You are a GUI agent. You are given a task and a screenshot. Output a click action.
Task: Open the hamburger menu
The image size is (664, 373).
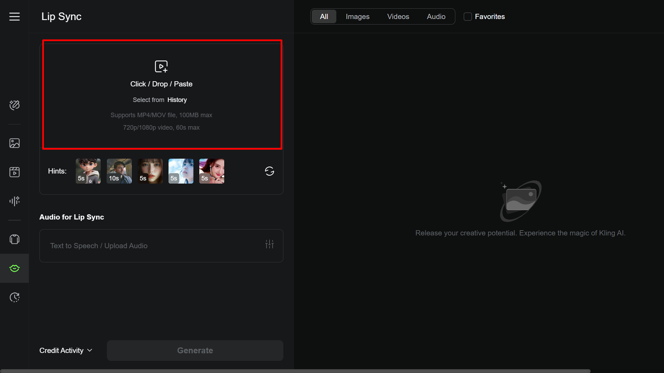14,16
